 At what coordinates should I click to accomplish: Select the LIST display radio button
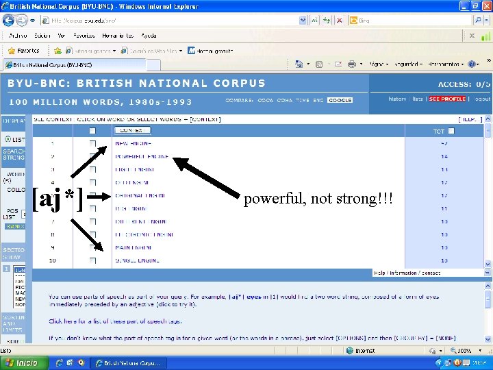pyautogui.click(x=8, y=138)
